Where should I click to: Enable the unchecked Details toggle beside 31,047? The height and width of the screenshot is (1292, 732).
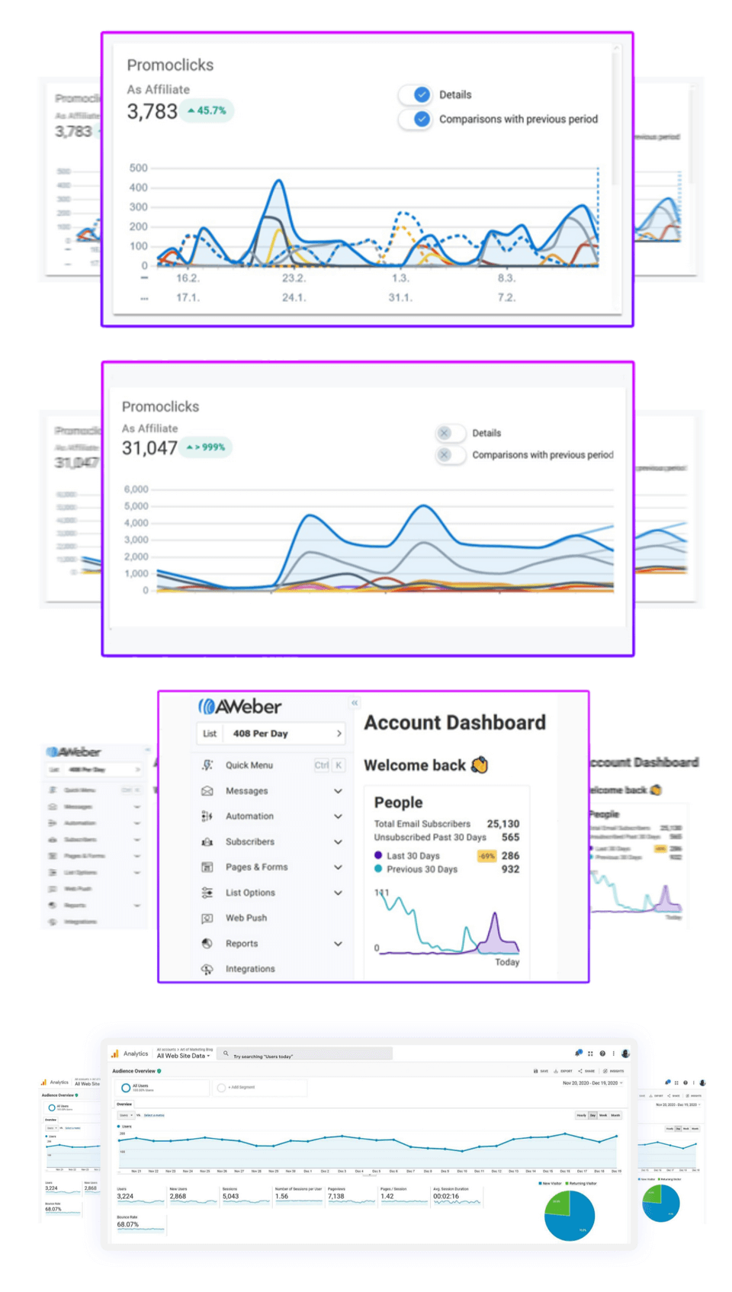tap(450, 433)
